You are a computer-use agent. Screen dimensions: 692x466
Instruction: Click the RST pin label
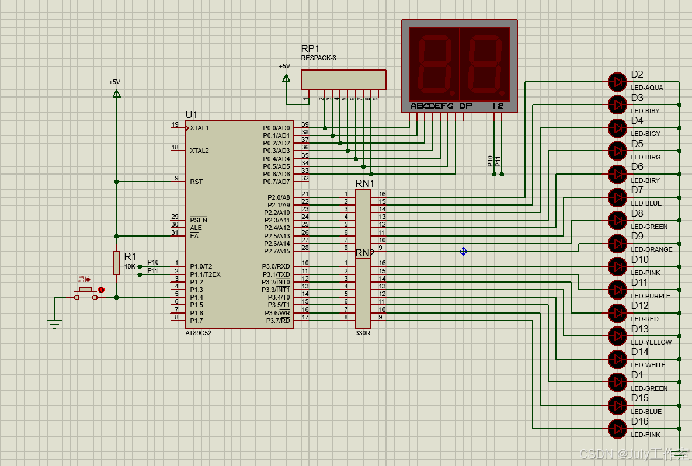coord(196,182)
